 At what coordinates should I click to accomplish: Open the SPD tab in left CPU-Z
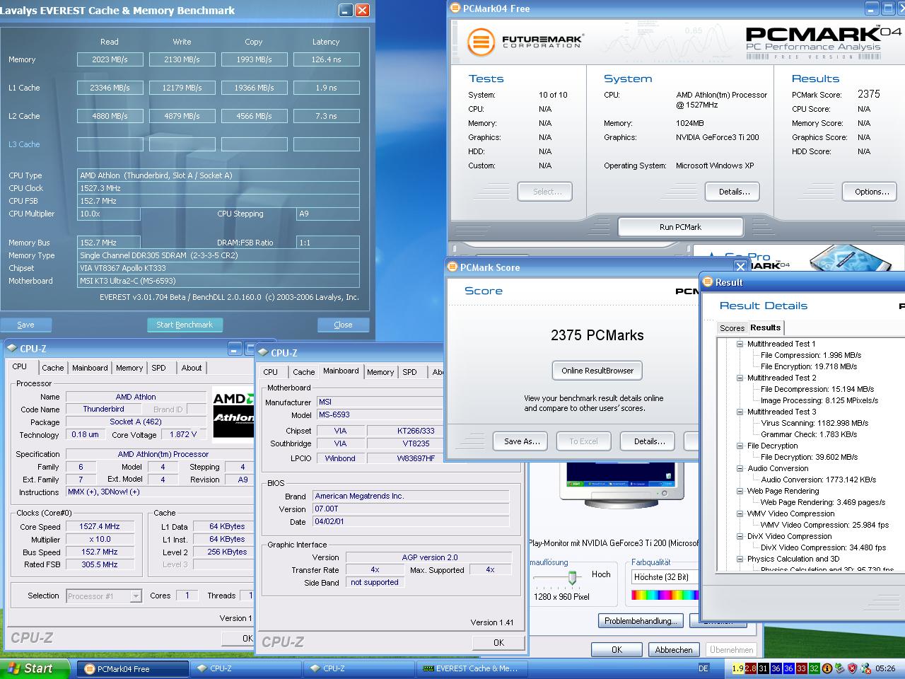click(x=159, y=368)
